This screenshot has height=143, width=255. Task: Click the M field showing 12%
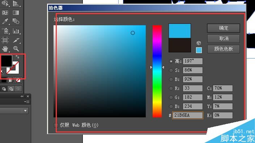tap(223, 97)
